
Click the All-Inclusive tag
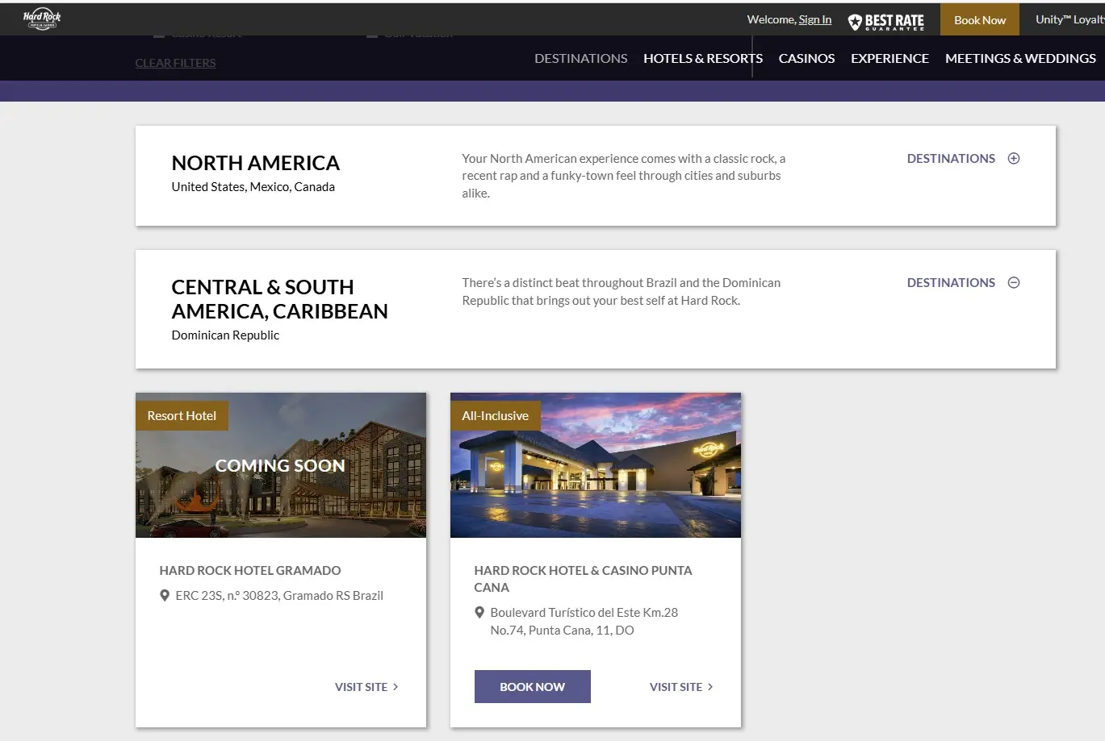click(495, 416)
